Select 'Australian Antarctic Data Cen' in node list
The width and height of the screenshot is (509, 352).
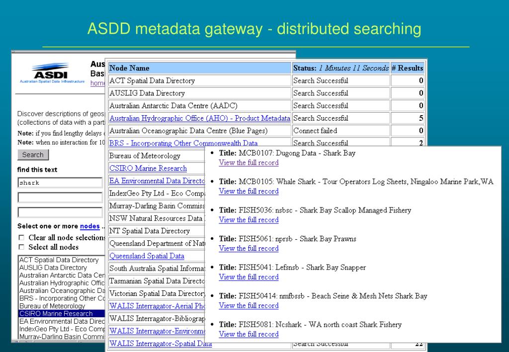pyautogui.click(x=62, y=275)
